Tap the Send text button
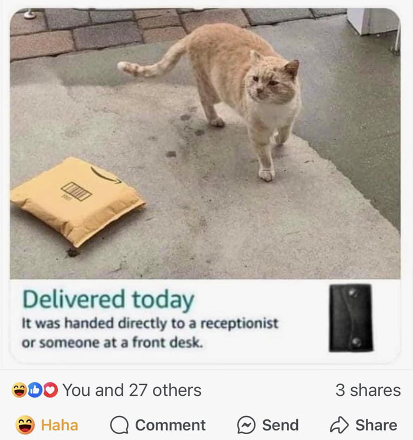This screenshot has height=440, width=413. (x=280, y=425)
